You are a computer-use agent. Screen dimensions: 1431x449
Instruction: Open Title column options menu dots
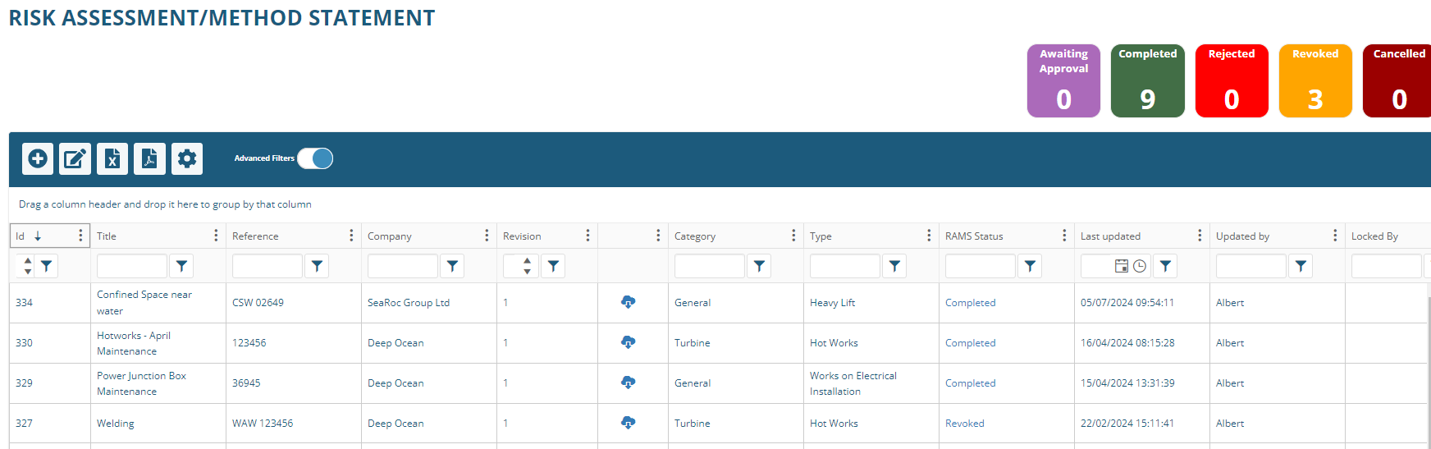[x=216, y=236]
